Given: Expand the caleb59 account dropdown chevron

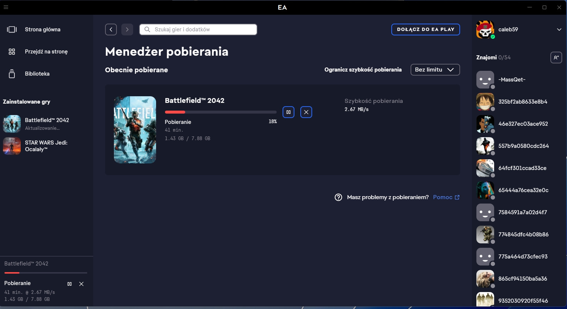Looking at the screenshot, I should click(x=559, y=29).
